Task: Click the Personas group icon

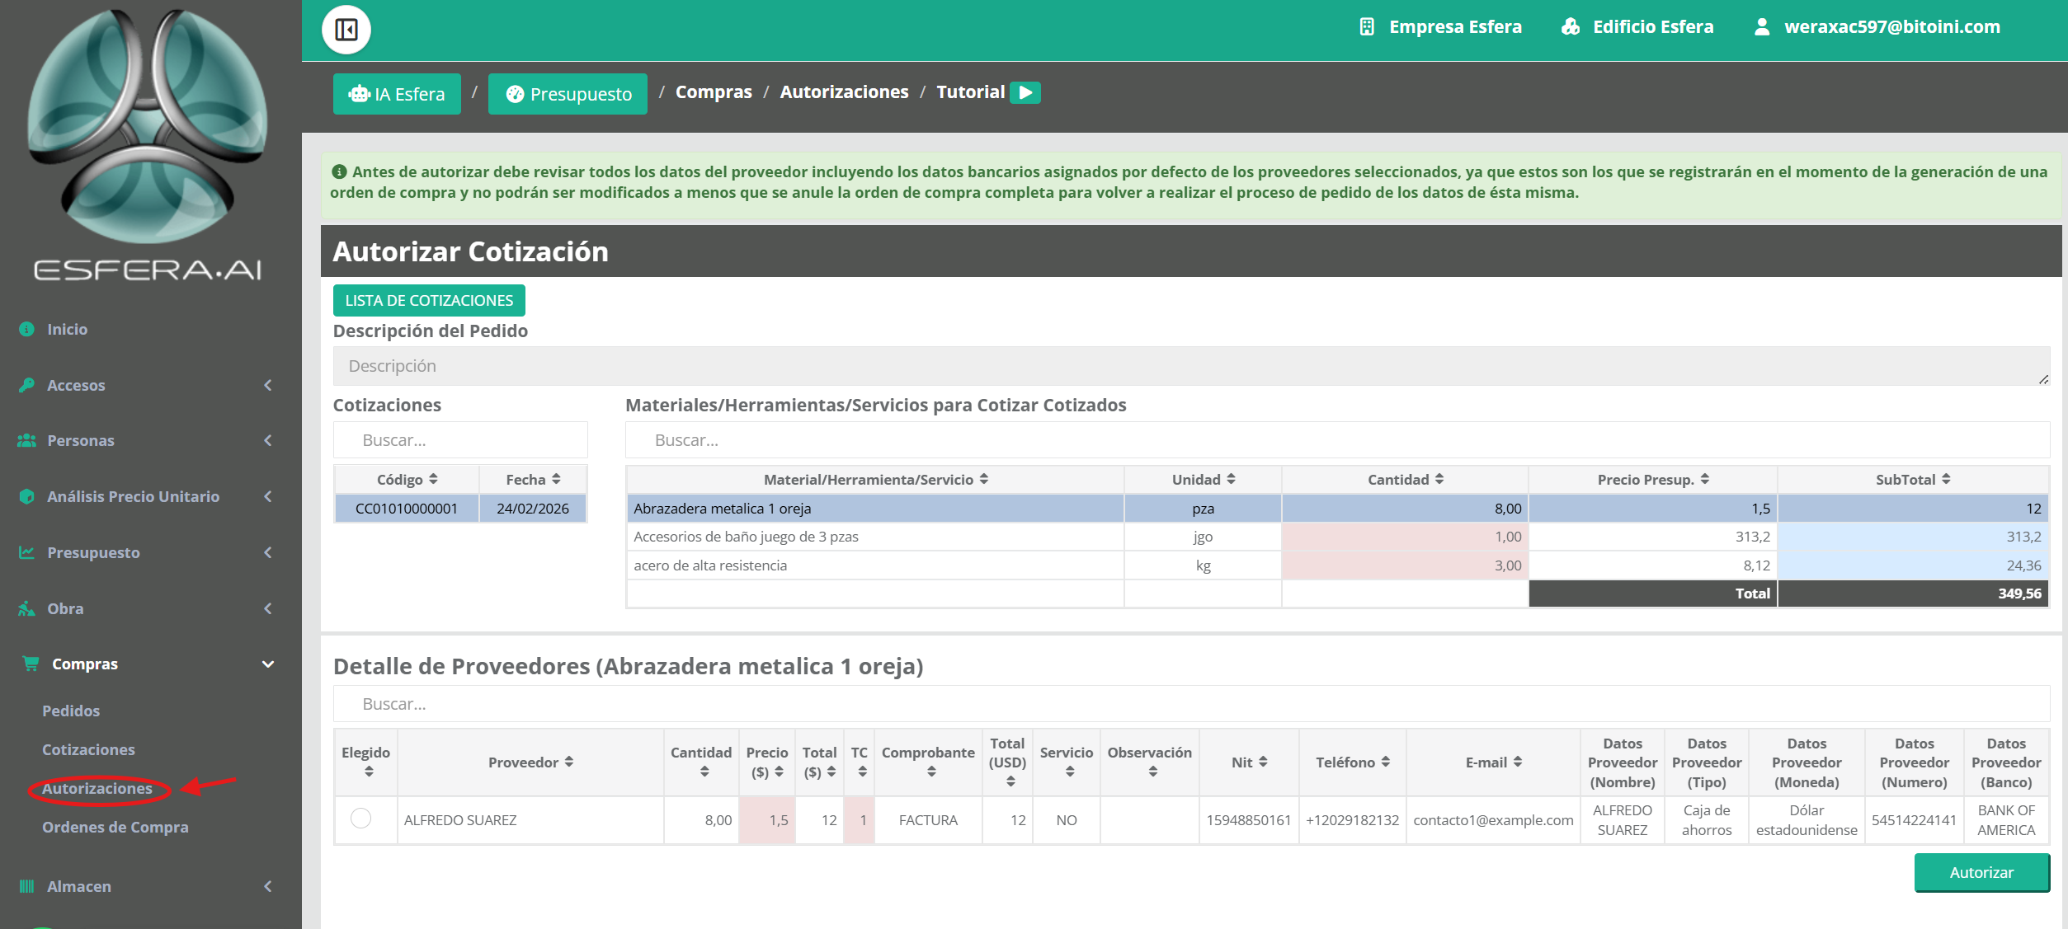Action: point(27,440)
